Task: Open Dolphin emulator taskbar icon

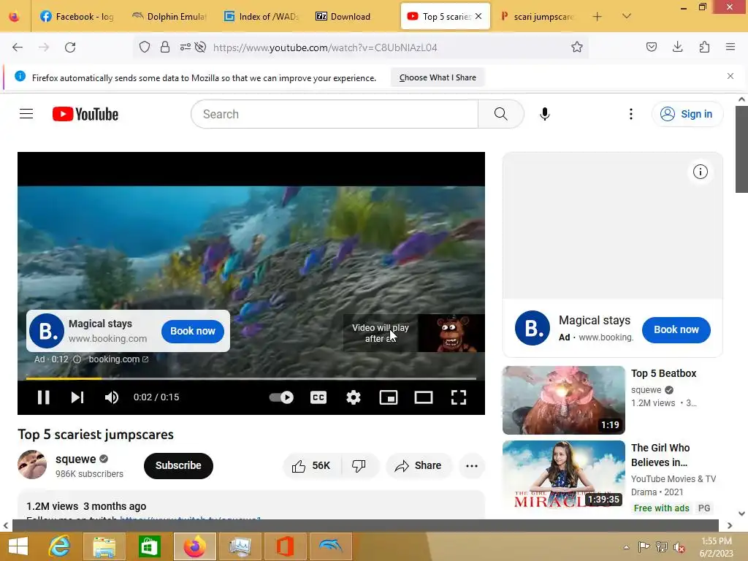Action: (330, 546)
